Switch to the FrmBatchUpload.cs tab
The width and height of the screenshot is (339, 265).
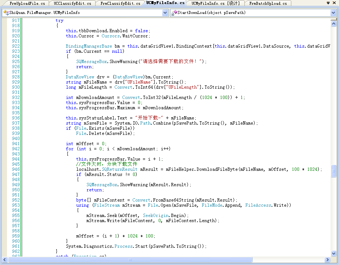coord(268,3)
